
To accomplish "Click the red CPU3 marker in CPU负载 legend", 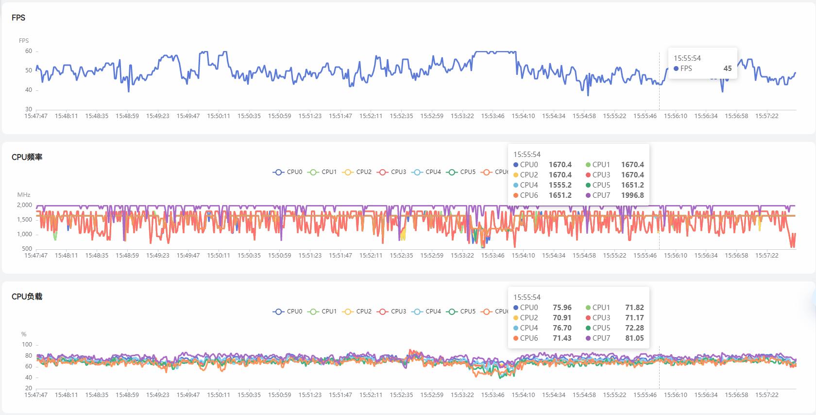I will coord(382,311).
